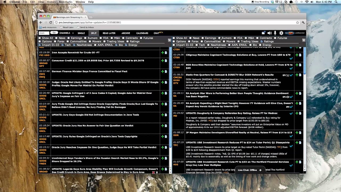Open document icon on UBS Tutor Perini row
The width and height of the screenshot is (341, 192).
tap(300, 143)
